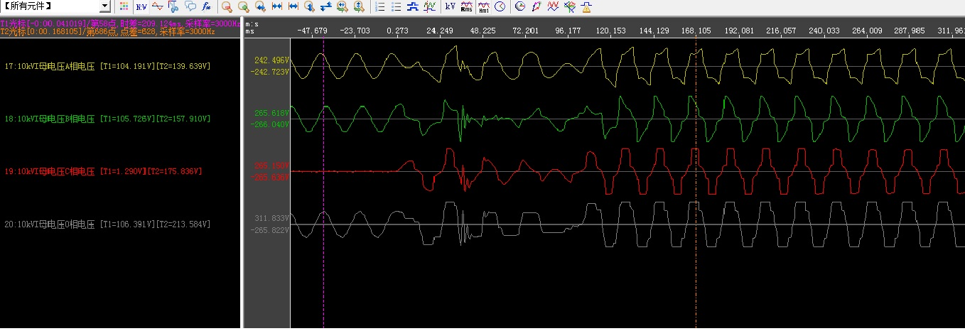Click the red and blue harmonic waves icon
This screenshot has height=331, width=965.
pyautogui.click(x=553, y=6)
